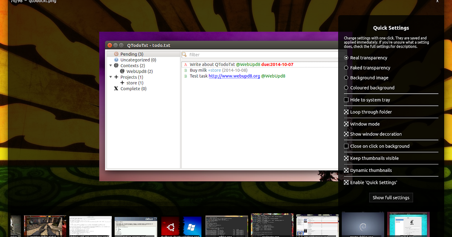Choose Coloured background option
This screenshot has height=237, width=452.
point(346,88)
